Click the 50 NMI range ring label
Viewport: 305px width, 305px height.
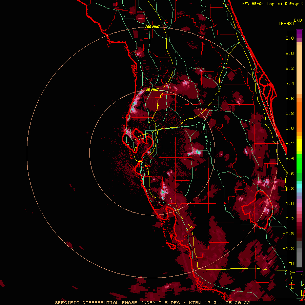tap(152, 89)
